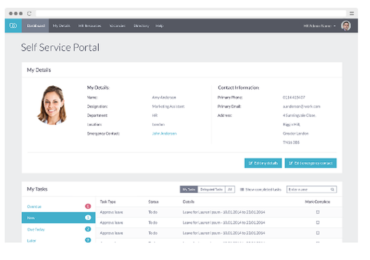Switch to the Delegated Tasks tab

tap(212, 189)
